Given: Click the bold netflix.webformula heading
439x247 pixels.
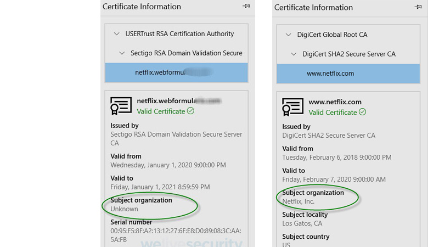Looking at the screenshot, I should coord(179,101).
